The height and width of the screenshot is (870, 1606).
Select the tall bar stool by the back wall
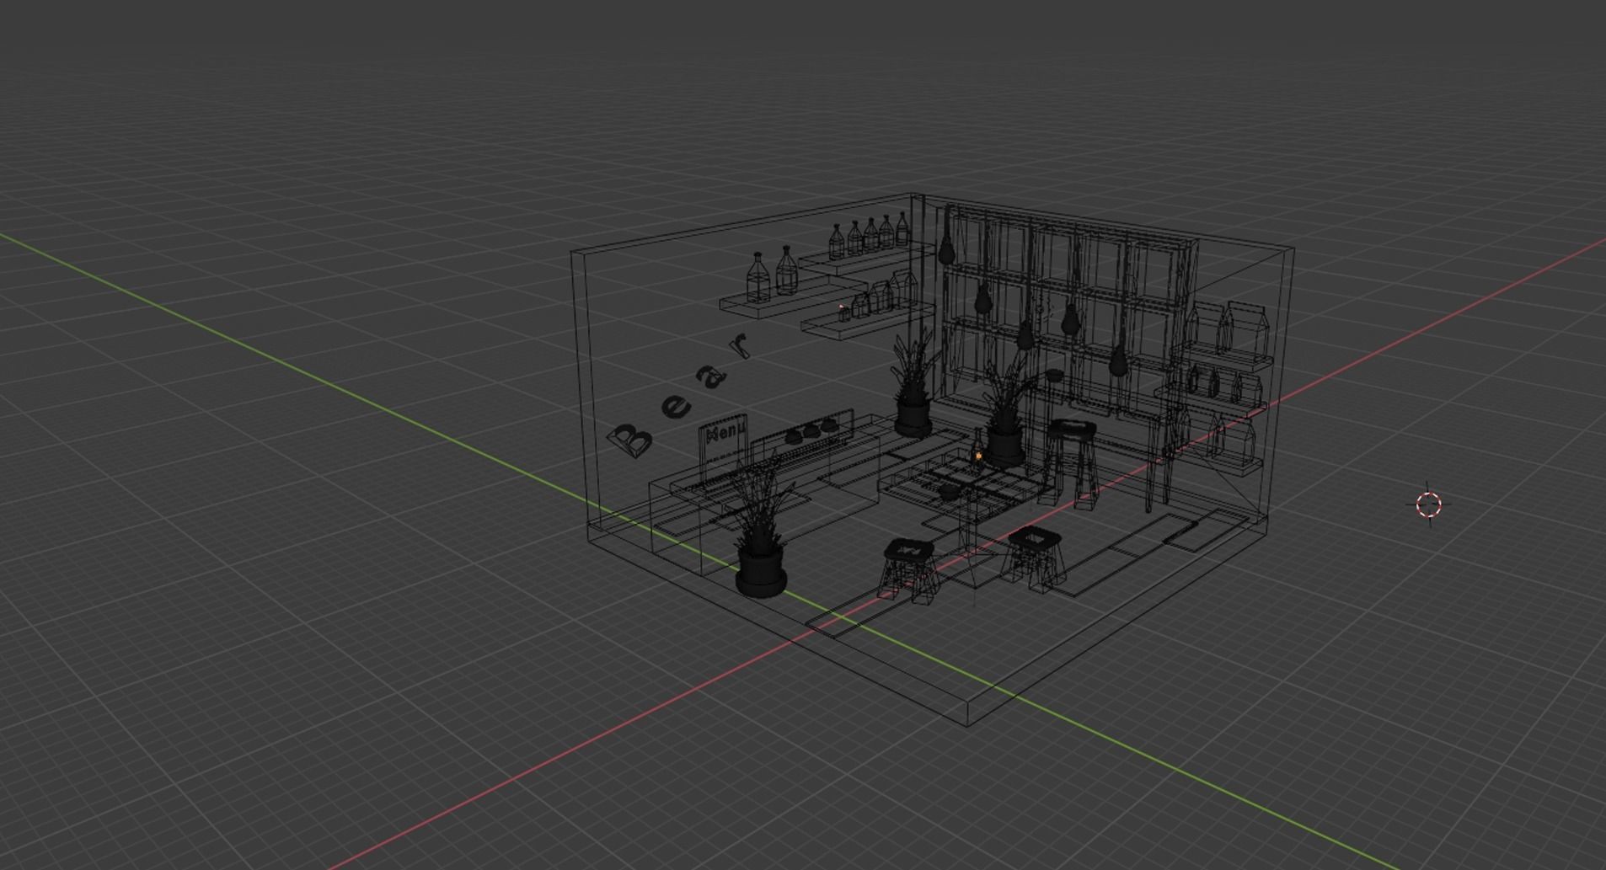[x=1071, y=463]
